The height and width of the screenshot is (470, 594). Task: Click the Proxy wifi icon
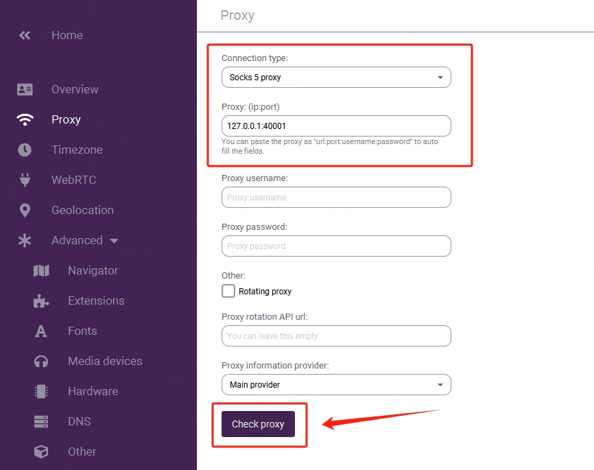pyautogui.click(x=25, y=119)
